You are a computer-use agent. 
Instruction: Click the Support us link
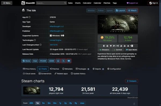[x=132, y=3]
